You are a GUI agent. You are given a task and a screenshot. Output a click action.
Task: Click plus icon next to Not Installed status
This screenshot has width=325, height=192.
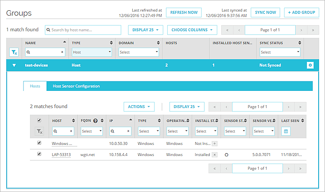(x=215, y=144)
